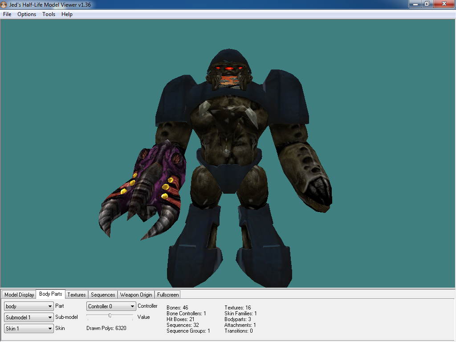Click the Fullscreen tab
Image resolution: width=456 pixels, height=342 pixels.
click(168, 295)
